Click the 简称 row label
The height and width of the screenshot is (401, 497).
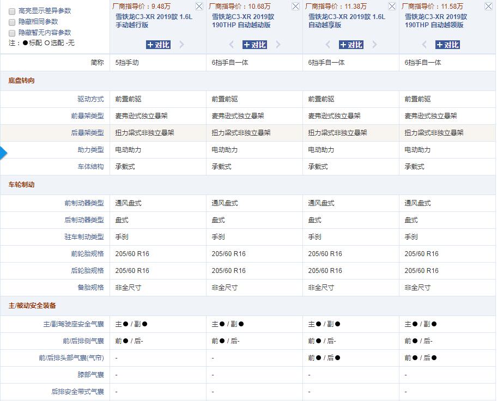[x=97, y=63]
